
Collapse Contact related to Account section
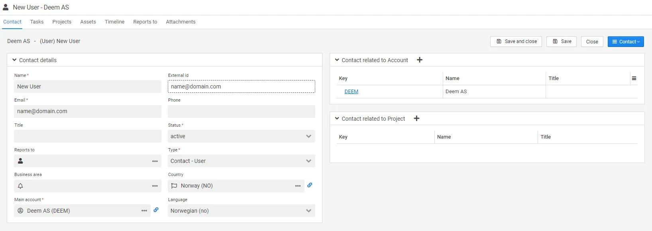pos(337,60)
